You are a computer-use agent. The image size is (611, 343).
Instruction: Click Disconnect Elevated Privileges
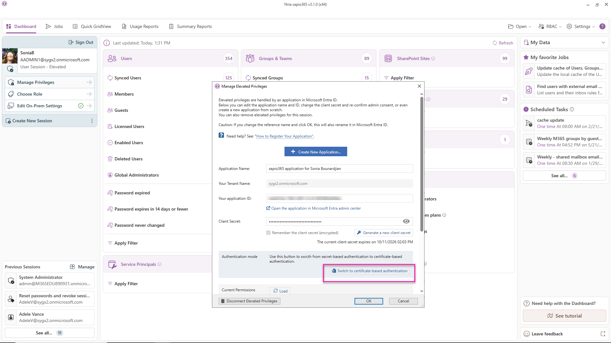(x=249, y=301)
